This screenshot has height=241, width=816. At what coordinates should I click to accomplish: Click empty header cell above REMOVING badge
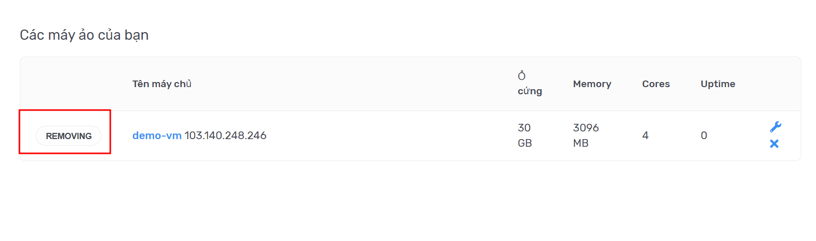point(68,84)
